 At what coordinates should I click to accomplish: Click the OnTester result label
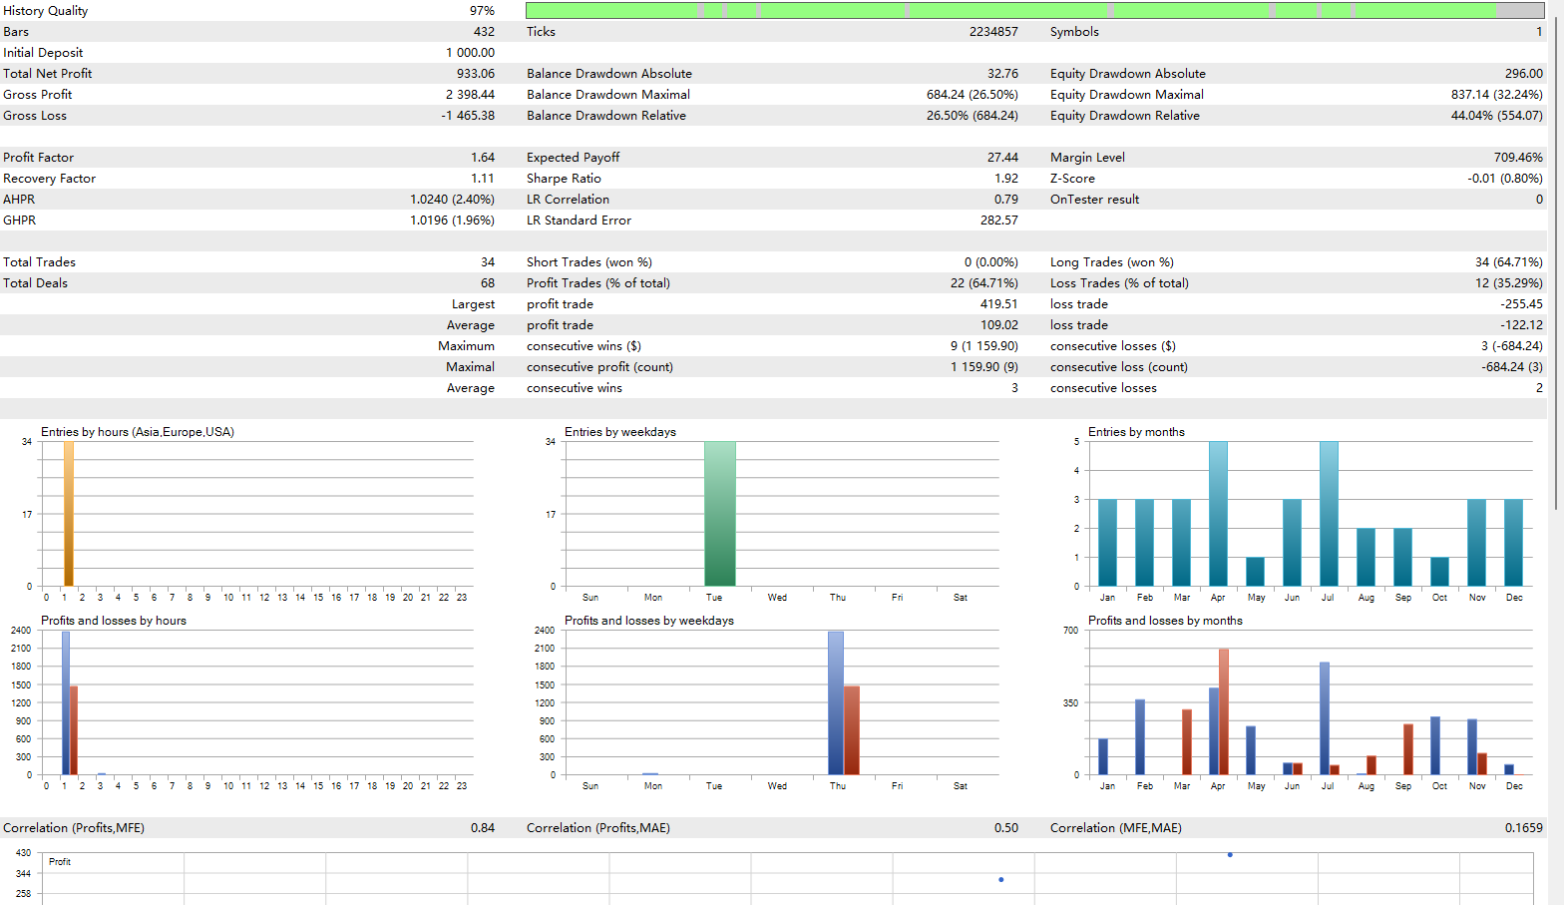coord(1094,199)
